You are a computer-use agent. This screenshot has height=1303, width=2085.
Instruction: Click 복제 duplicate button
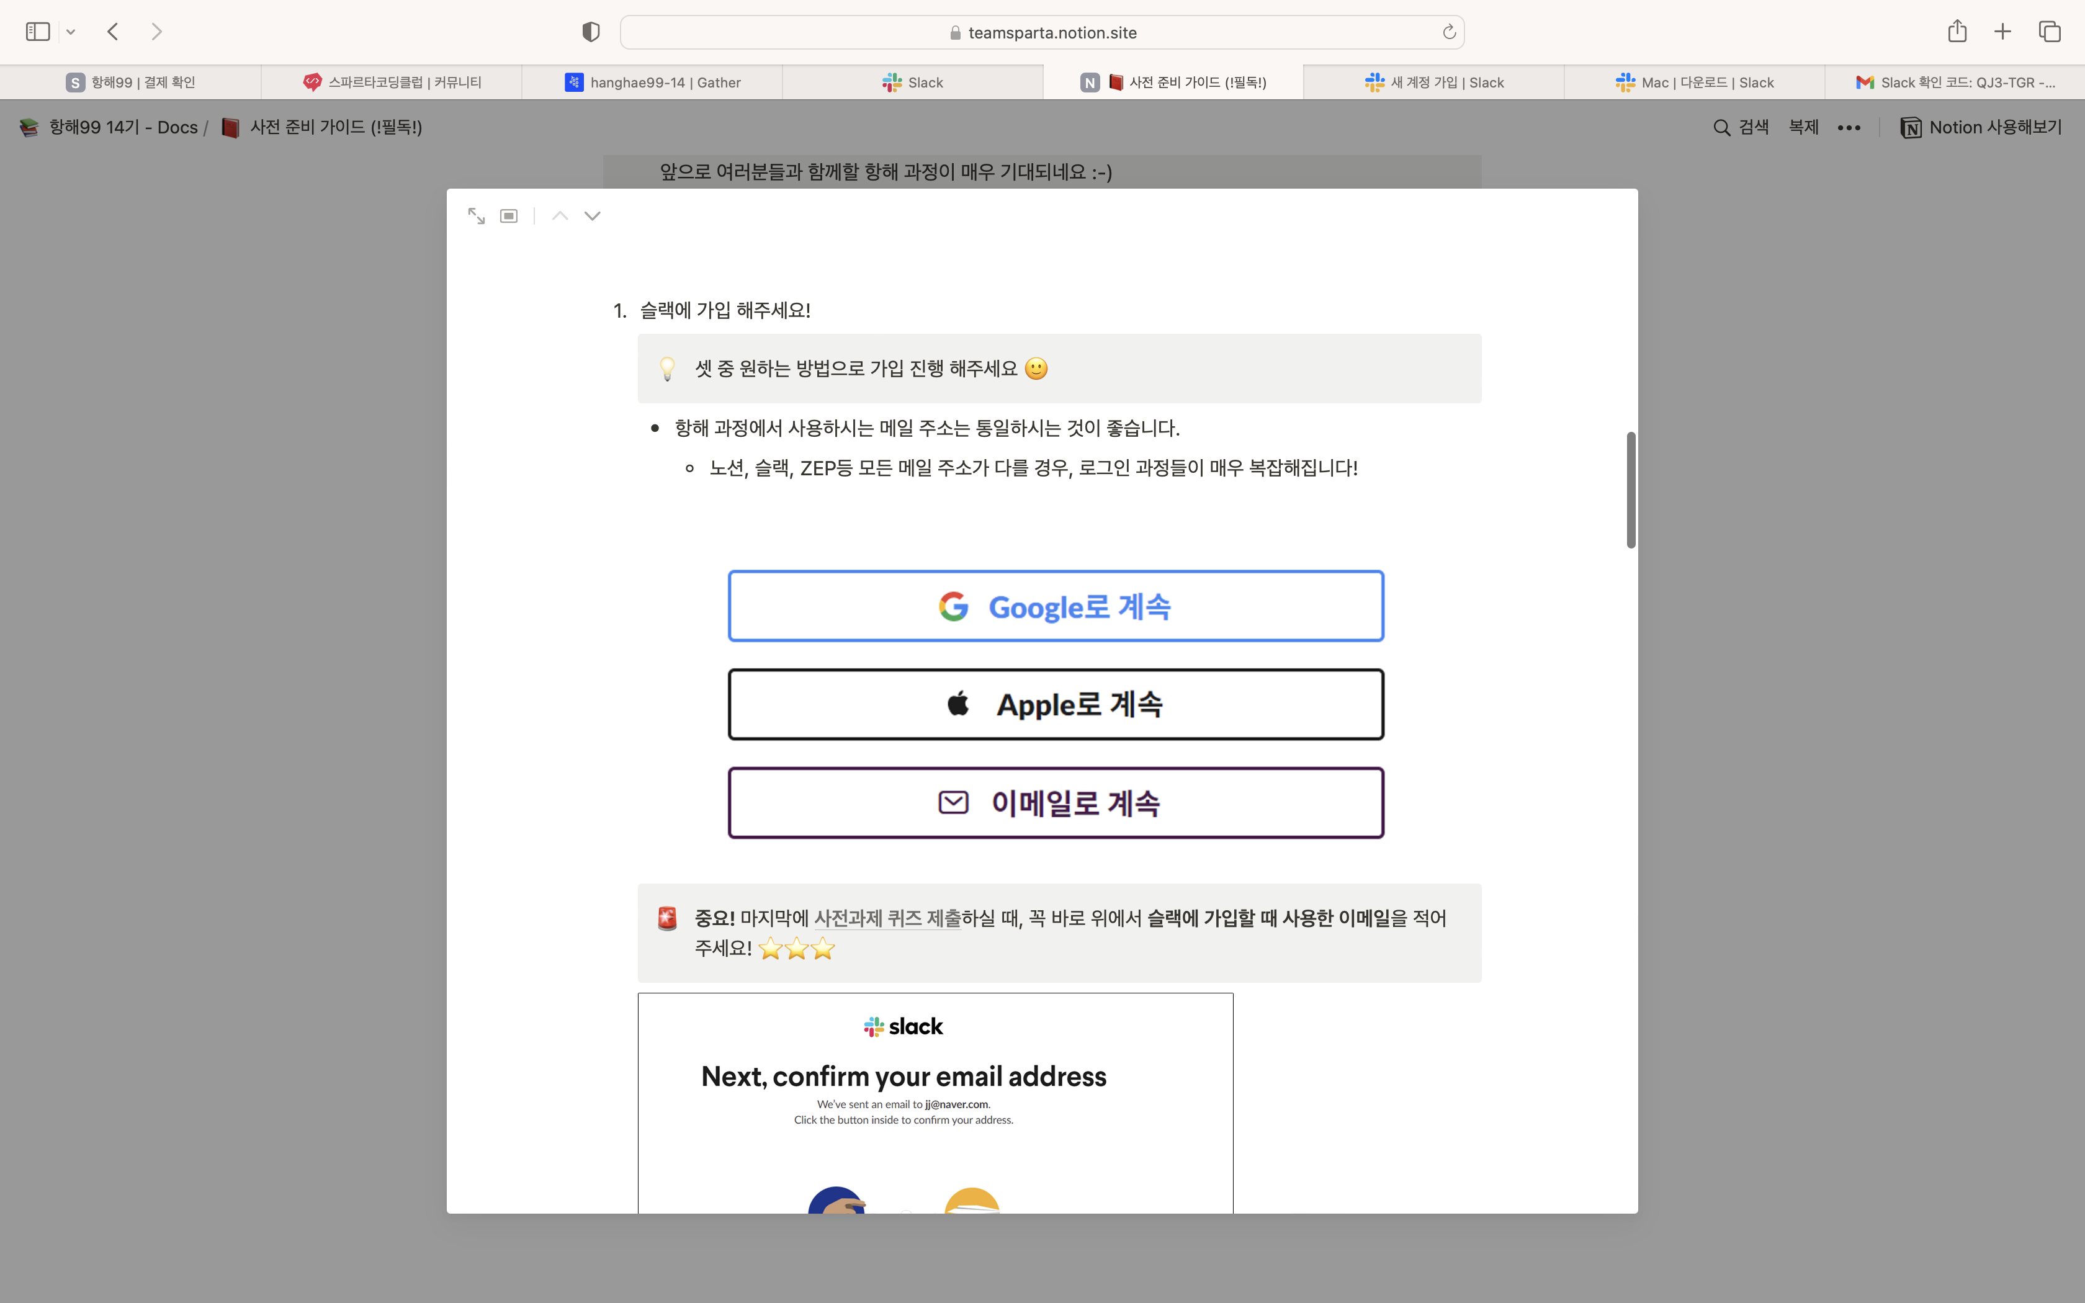pyautogui.click(x=1803, y=128)
